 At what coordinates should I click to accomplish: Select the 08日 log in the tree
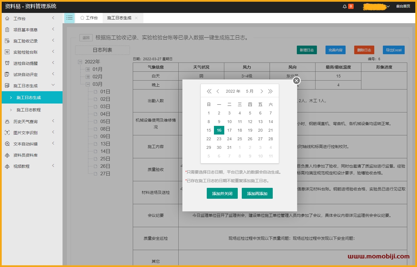point(105,129)
